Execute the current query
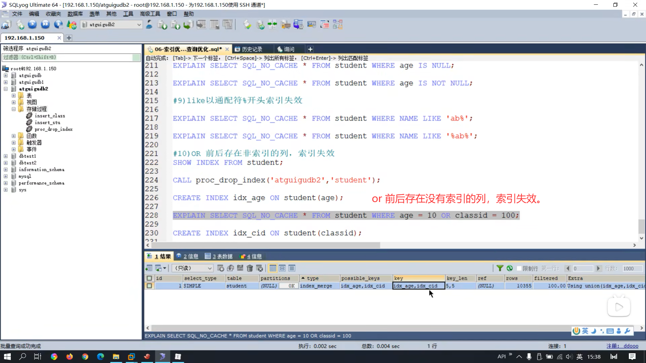This screenshot has height=363, width=646. 32,25
